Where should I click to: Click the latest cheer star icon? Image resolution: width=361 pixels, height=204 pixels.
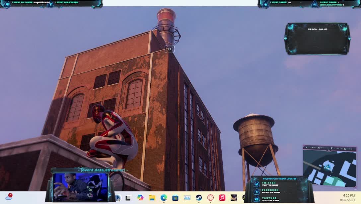tap(265, 4)
